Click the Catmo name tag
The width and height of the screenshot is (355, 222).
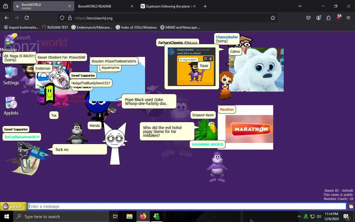(235, 52)
